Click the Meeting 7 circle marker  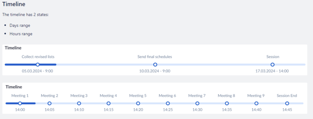coord(197,103)
